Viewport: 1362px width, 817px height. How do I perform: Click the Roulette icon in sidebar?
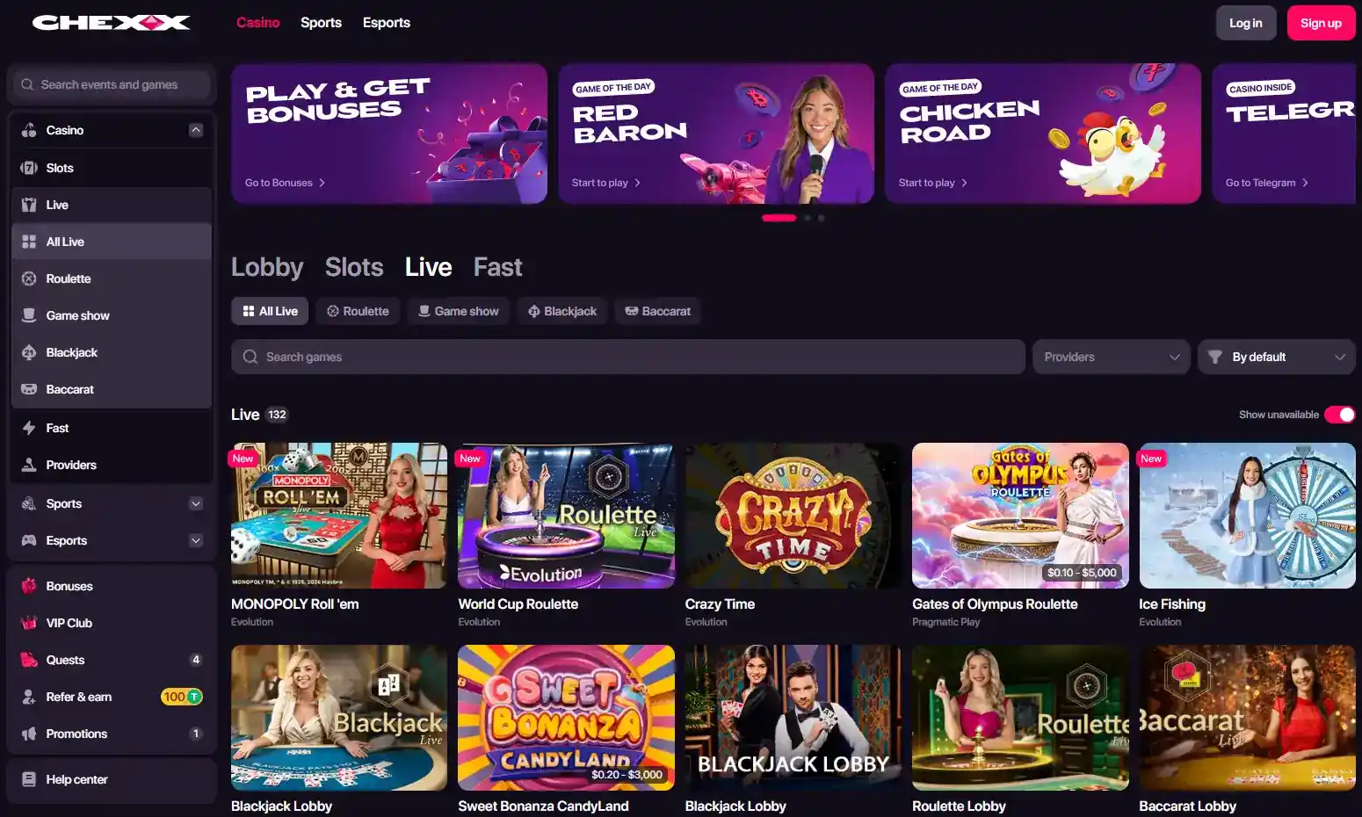click(29, 278)
